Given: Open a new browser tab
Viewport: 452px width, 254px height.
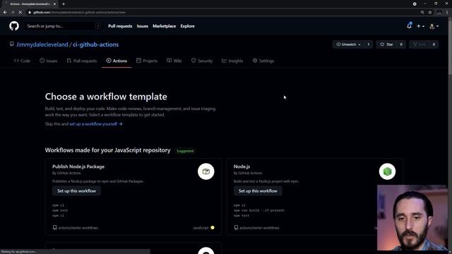Looking at the screenshot, I should tap(64, 4).
